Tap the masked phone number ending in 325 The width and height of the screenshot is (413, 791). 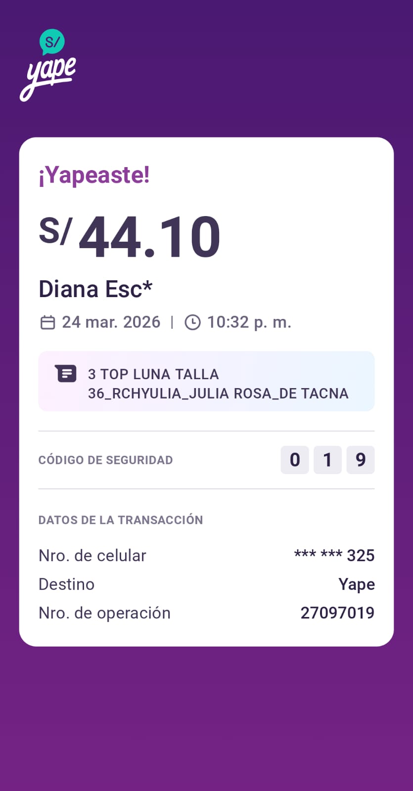click(x=334, y=555)
